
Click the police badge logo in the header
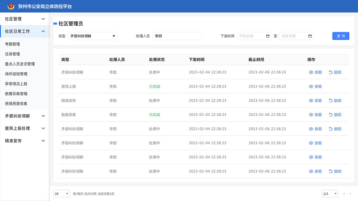11,6
